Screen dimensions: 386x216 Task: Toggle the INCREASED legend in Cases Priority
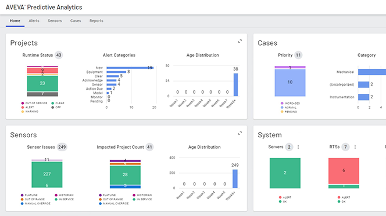(x=290, y=104)
